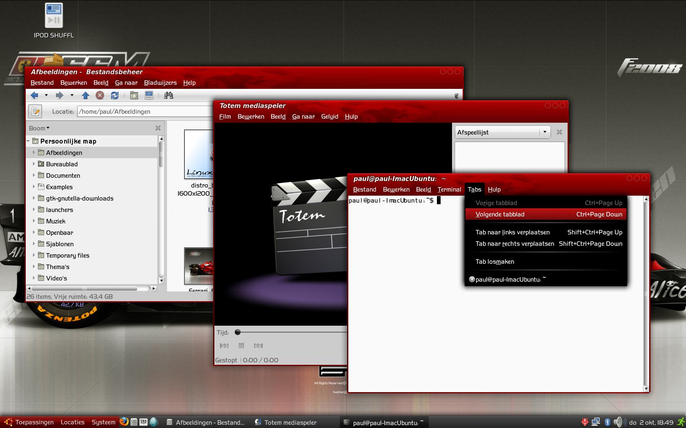The image size is (686, 428).
Task: Select the Temporary files folder
Action: [67, 256]
